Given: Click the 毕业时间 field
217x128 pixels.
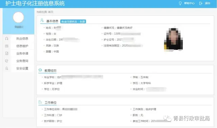Looking at the screenshot, I should (x=150, y=89).
